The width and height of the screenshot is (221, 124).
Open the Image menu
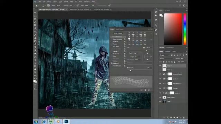click(49, 2)
